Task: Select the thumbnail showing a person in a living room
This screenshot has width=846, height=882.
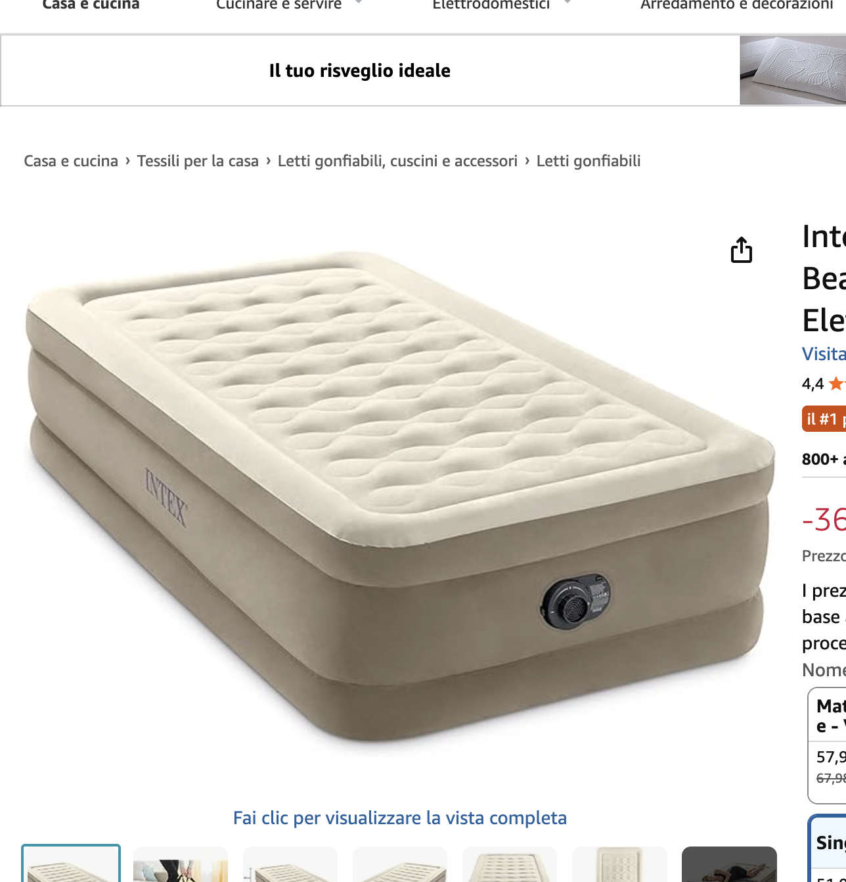Action: [181, 864]
